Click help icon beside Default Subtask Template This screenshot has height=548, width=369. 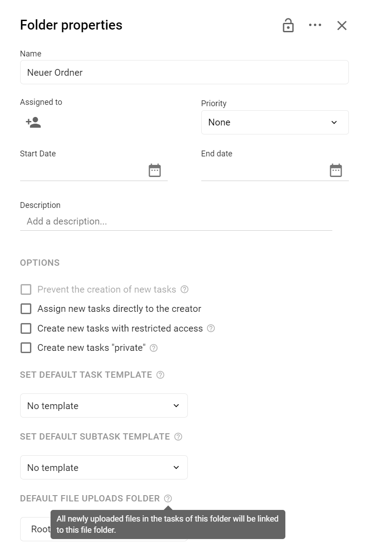(x=178, y=436)
